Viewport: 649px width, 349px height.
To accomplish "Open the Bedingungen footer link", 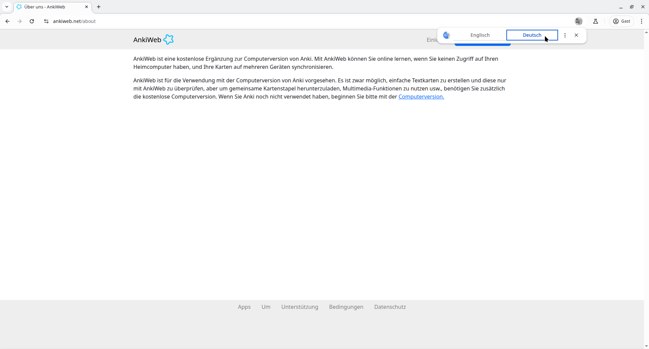I will tap(346, 307).
